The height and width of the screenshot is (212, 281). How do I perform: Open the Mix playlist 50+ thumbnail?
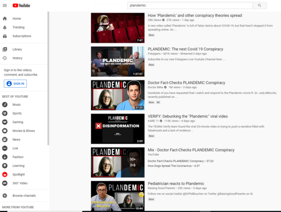pos(117,163)
